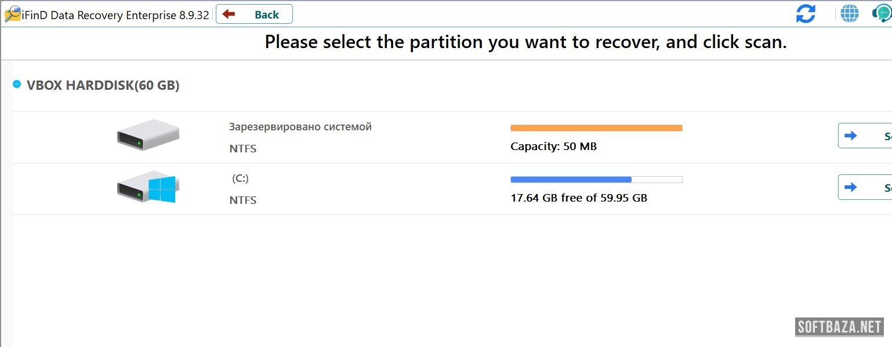Image resolution: width=892 pixels, height=347 pixels.
Task: Click the Windows C: drive icon
Action: (x=148, y=187)
